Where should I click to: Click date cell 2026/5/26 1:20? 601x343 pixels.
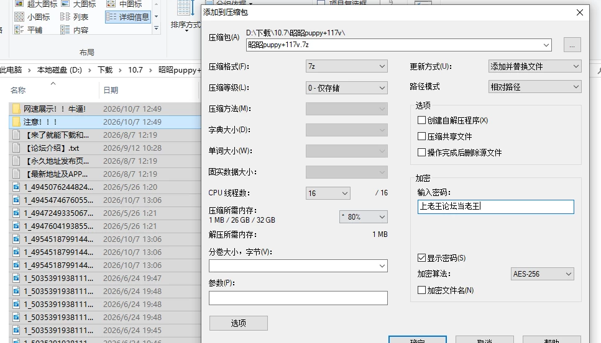coord(130,187)
